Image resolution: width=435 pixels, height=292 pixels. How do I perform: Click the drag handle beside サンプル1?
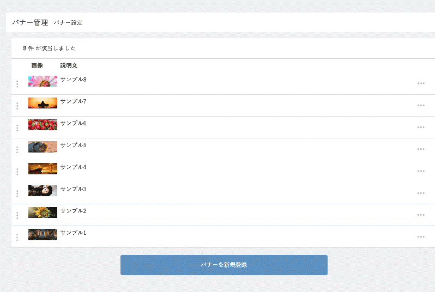point(17,237)
